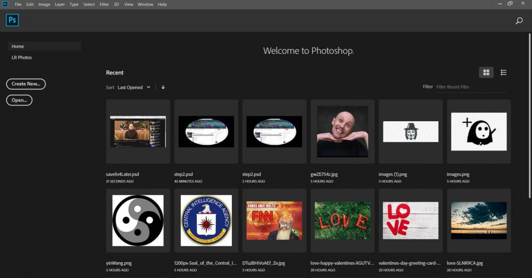This screenshot has height=278, width=532.
Task: Click the Open button
Action: [19, 100]
